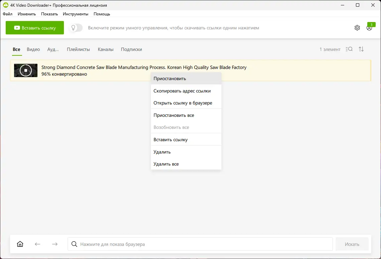This screenshot has width=381, height=259.
Task: Open the Видео tab
Action: pos(33,49)
